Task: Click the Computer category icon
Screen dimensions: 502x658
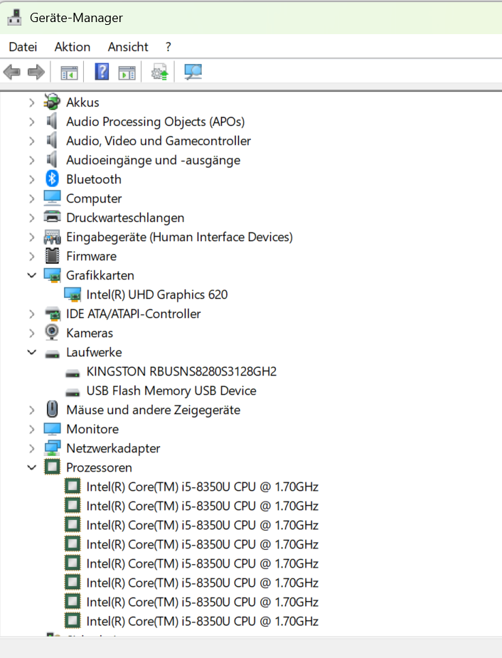Action: coord(52,198)
